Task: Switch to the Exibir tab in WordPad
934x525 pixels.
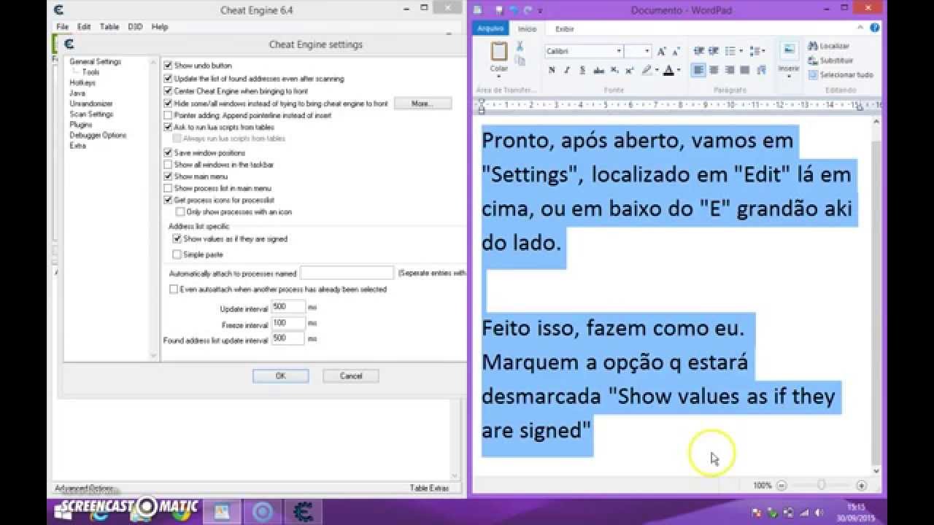Action: (x=565, y=28)
